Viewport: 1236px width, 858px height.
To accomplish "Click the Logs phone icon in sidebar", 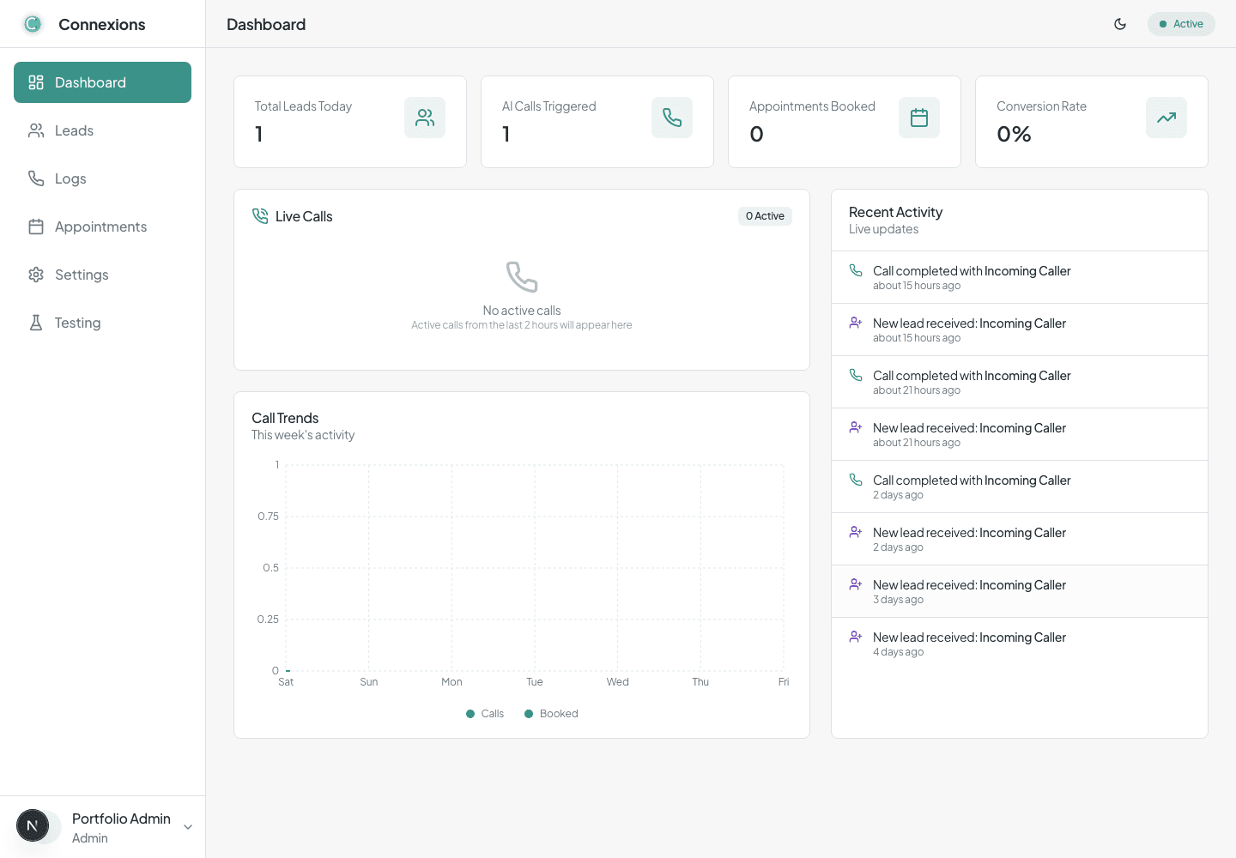I will click(x=36, y=178).
